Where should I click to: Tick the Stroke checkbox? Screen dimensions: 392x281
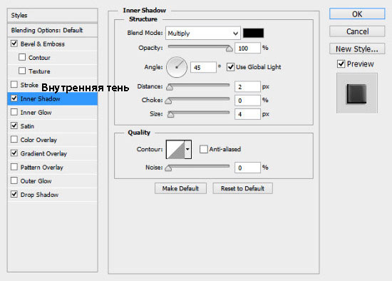(x=14, y=85)
